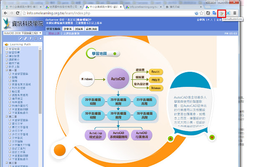
Task: Select 面積 lesson in the tree
Action: coord(15,81)
